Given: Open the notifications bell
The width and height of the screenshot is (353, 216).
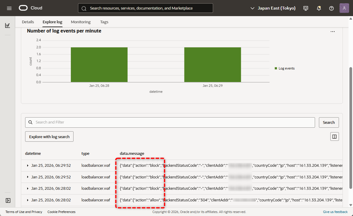Looking at the screenshot, I should coord(319,8).
